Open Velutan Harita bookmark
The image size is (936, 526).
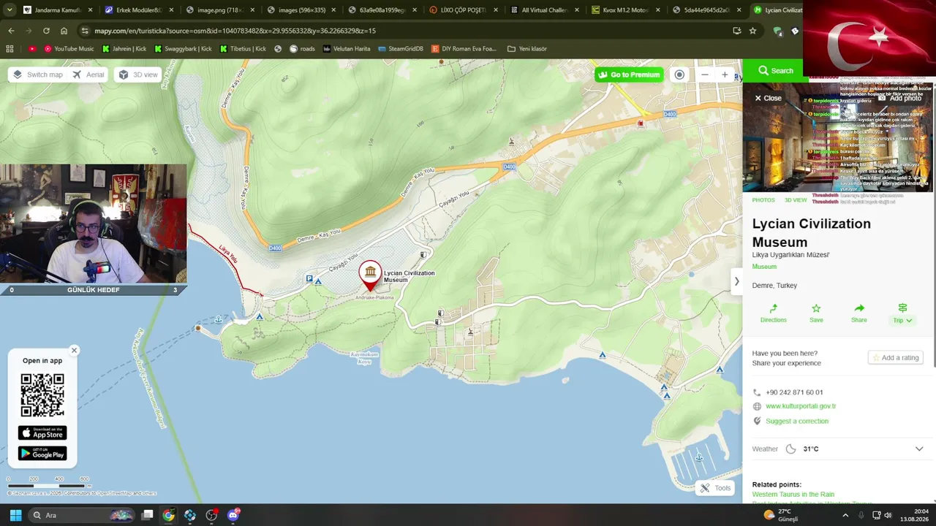[x=347, y=49]
